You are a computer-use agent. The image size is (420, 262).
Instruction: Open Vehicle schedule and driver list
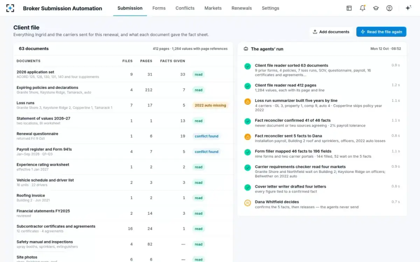[123, 182]
